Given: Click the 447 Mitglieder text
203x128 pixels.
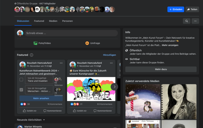Looking at the screenshot, I should click(47, 4).
